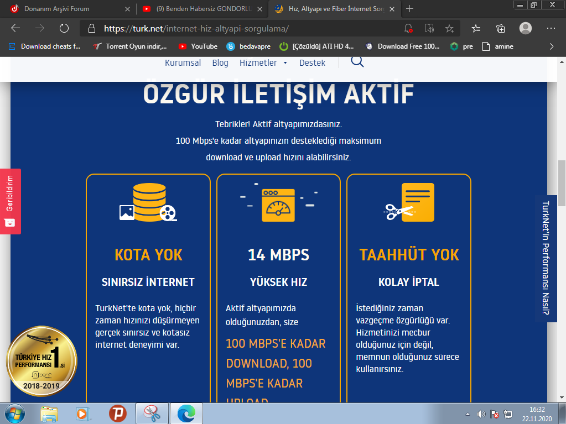Open the Favorites list
The height and width of the screenshot is (424, 566).
tap(476, 29)
